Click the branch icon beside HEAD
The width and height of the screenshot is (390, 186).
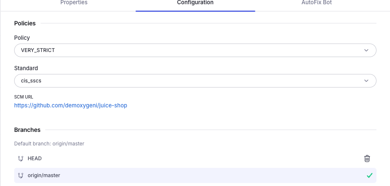pos(21,159)
